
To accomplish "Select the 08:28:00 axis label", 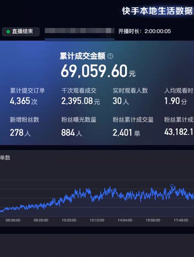I will tap(41, 220).
